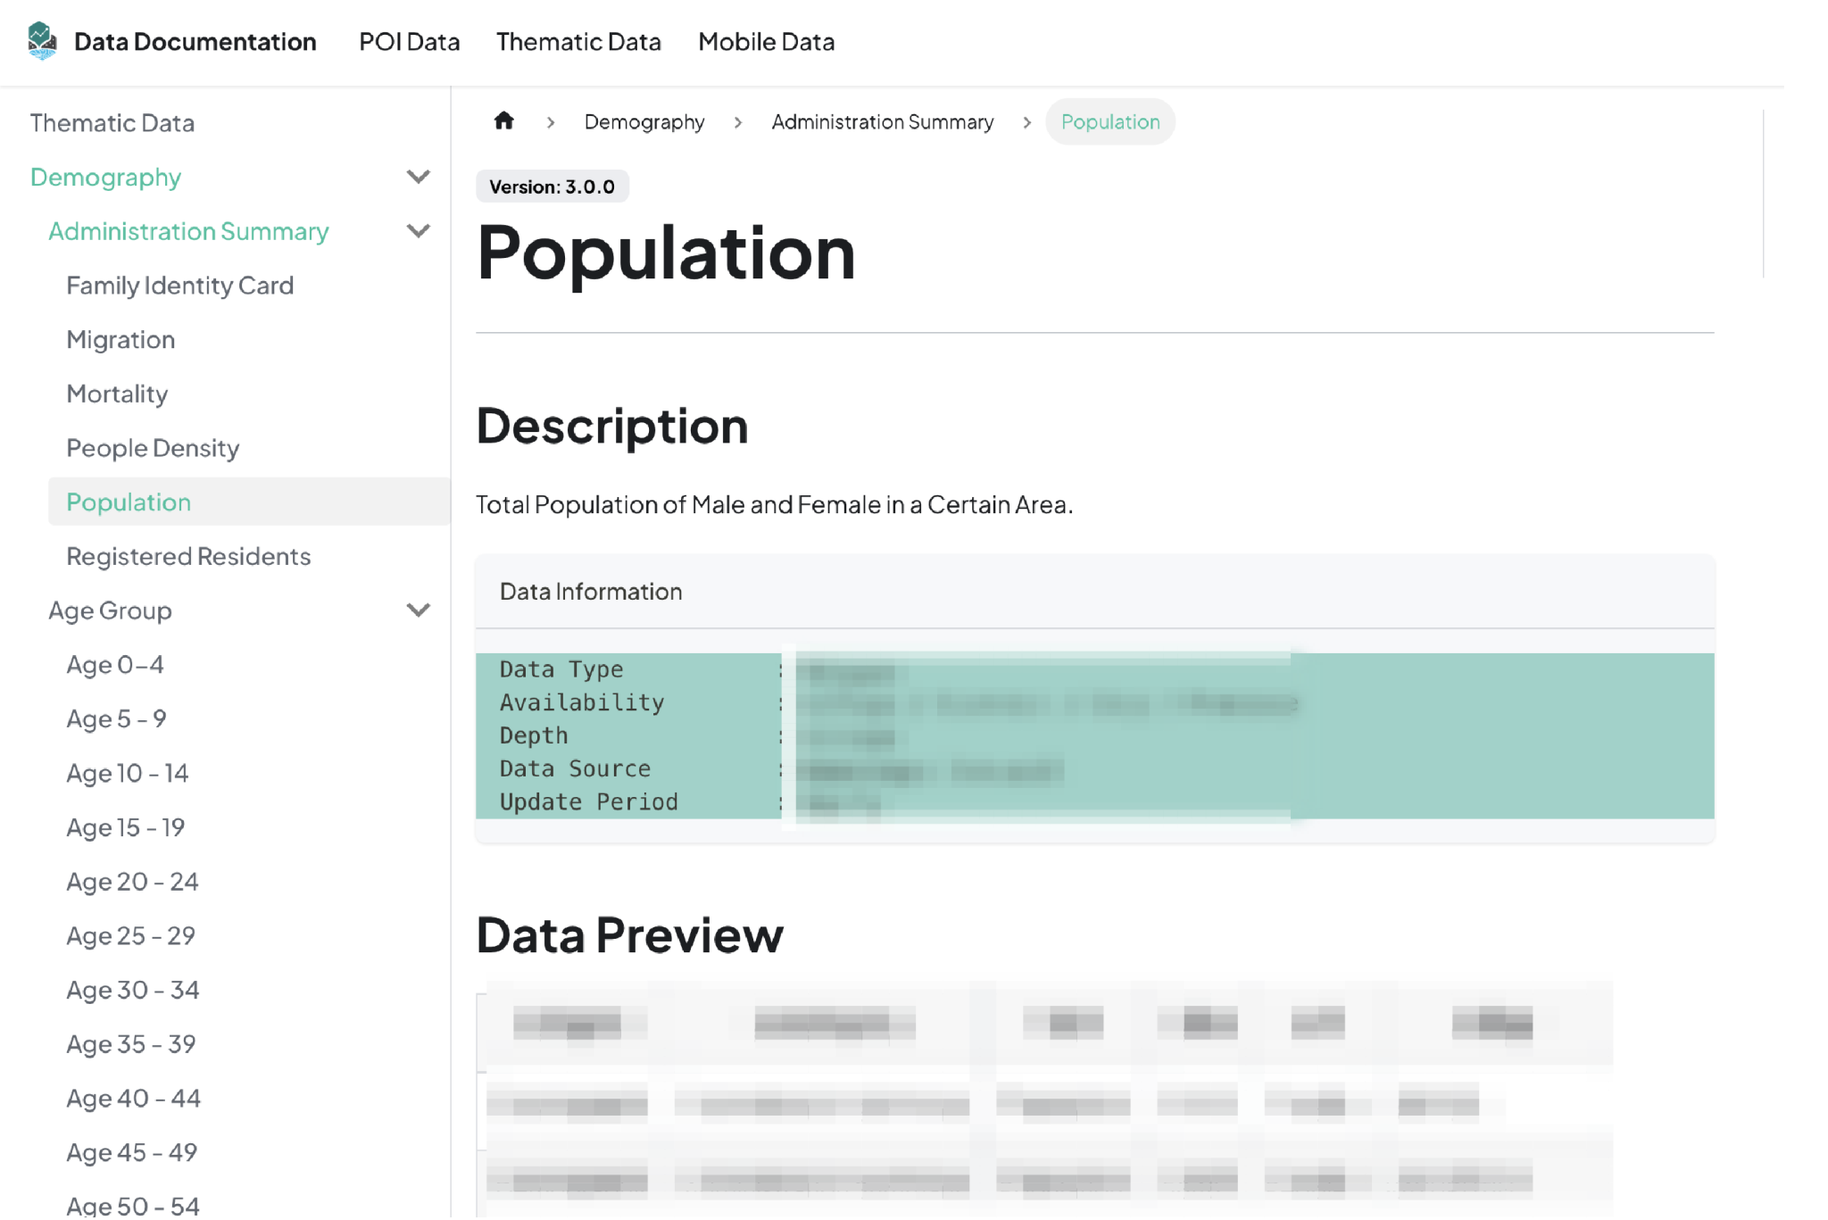The image size is (1828, 1220).
Task: Open the Age 35 - 39 page
Action: tap(130, 1044)
